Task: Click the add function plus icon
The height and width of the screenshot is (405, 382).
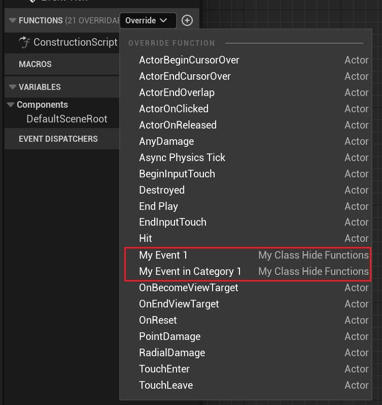Action: [x=187, y=20]
